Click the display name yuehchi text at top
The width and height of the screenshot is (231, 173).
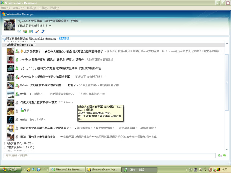tap(43, 21)
